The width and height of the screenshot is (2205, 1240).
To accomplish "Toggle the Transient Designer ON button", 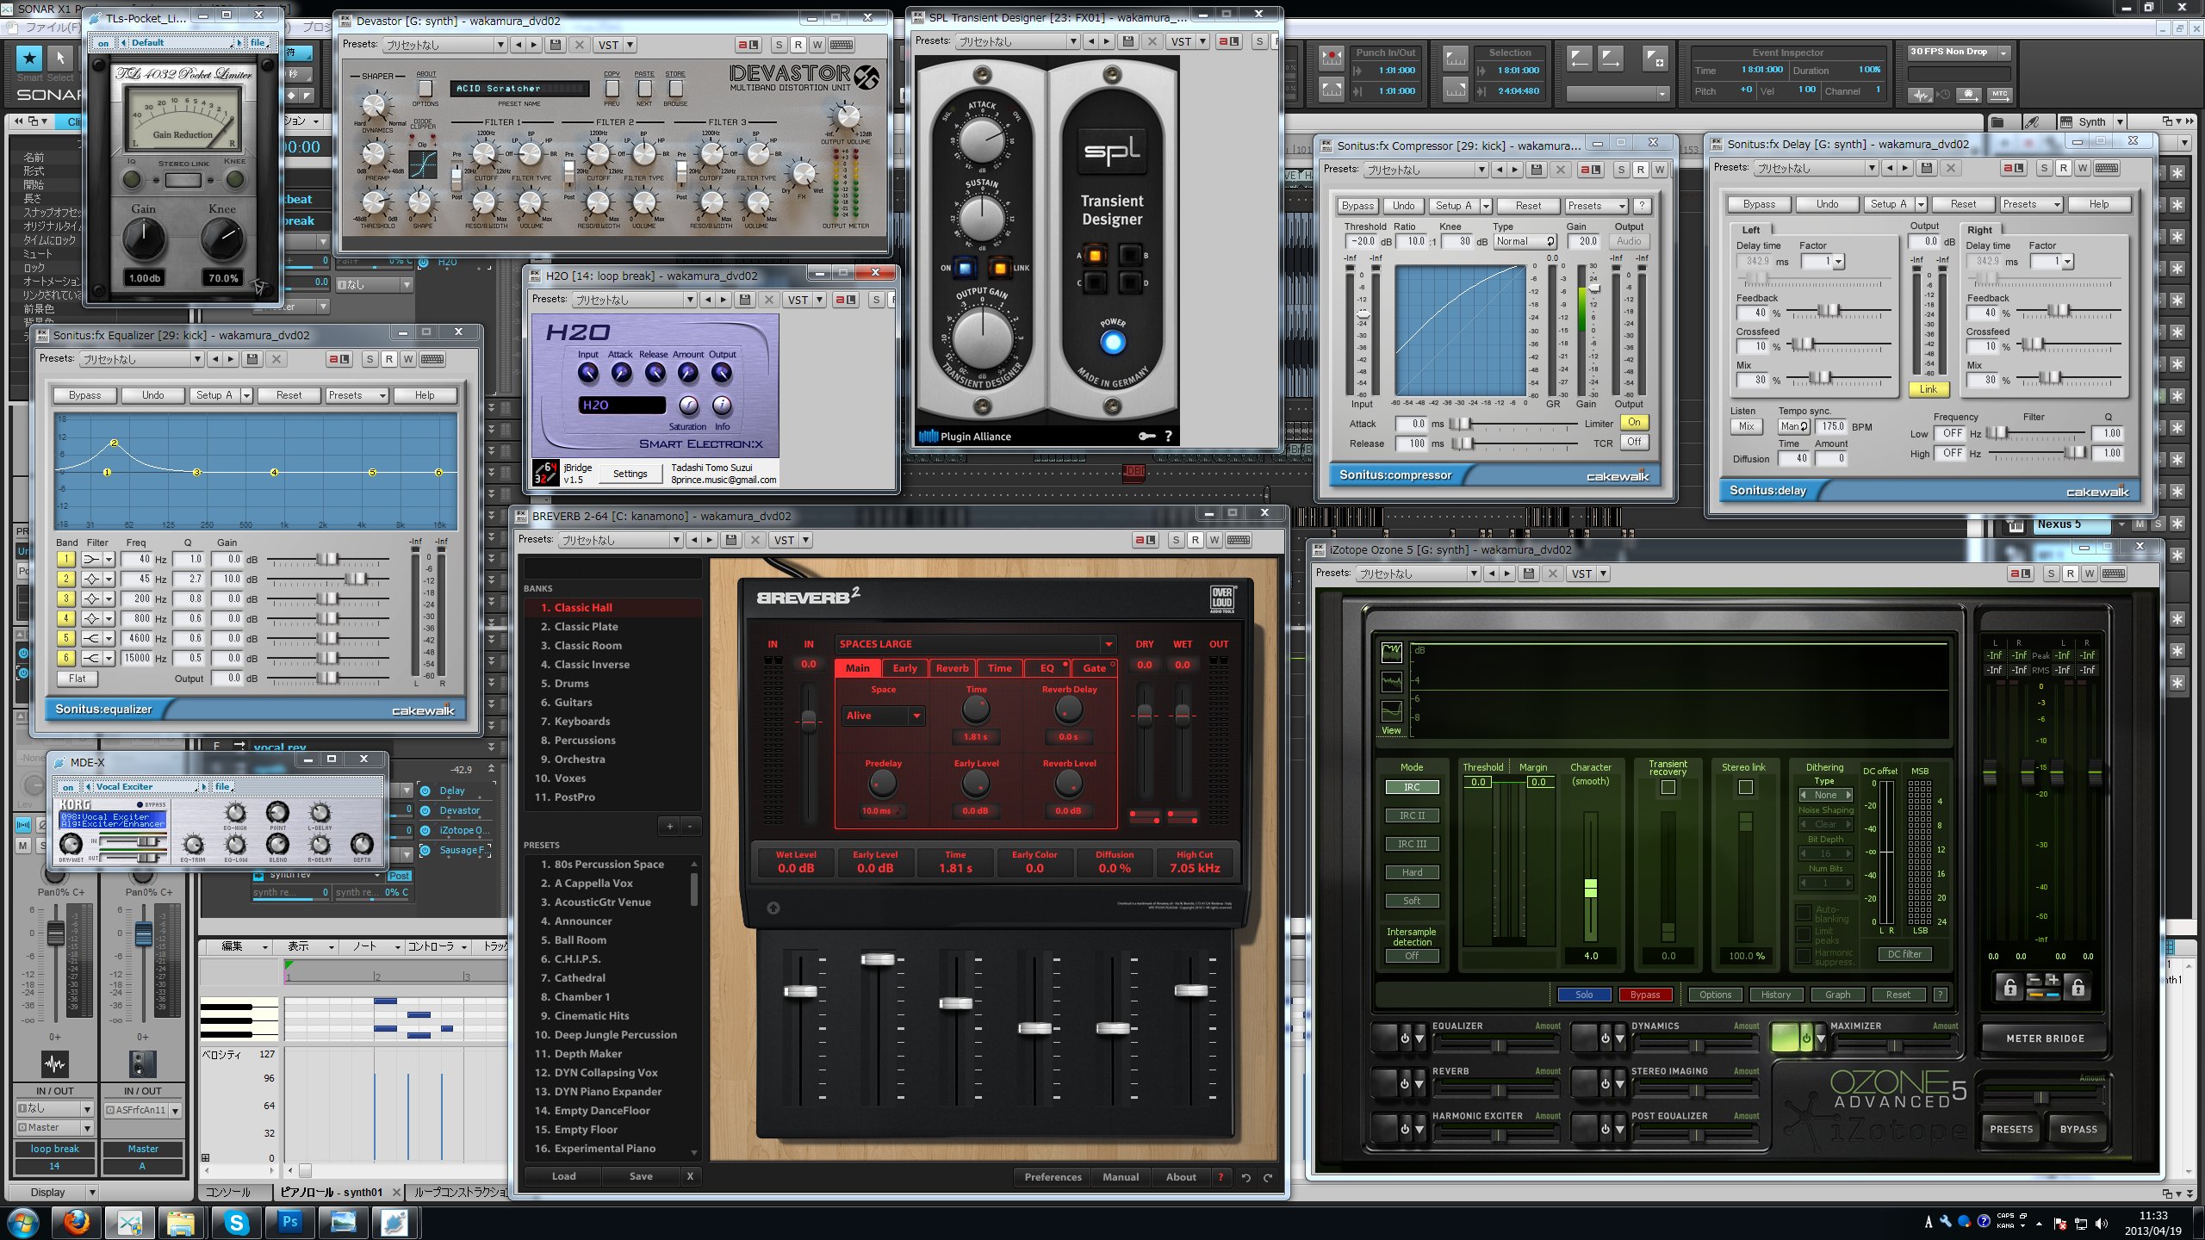I will pos(965,269).
